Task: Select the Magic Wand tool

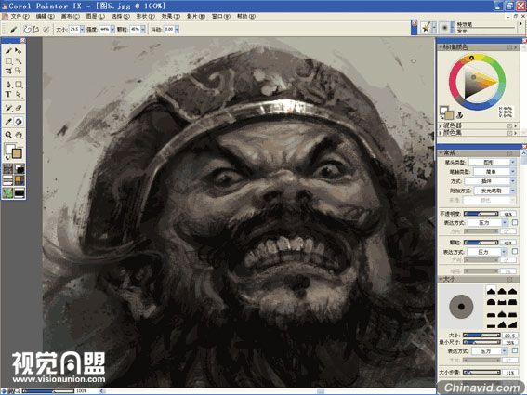Action: [x=19, y=60]
